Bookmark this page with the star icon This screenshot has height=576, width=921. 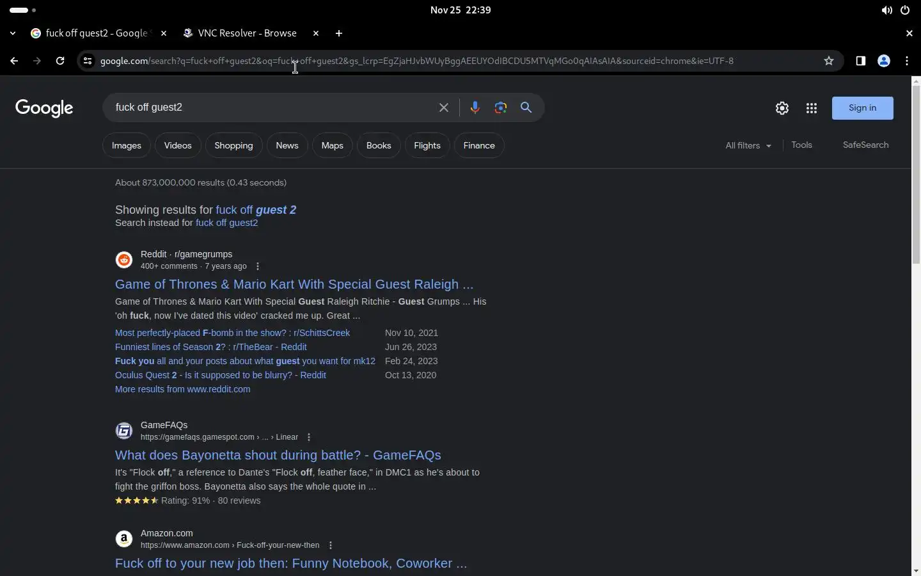[829, 61]
